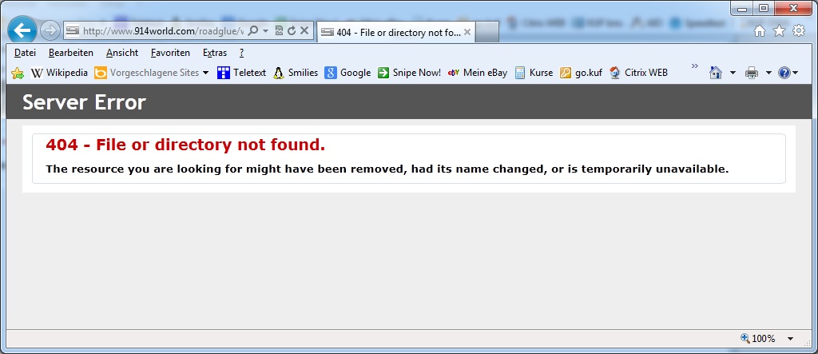Expand the Help question mark dropdown
This screenshot has width=818, height=354.
pyautogui.click(x=796, y=73)
